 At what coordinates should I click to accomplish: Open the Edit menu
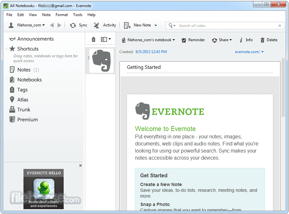(21, 15)
